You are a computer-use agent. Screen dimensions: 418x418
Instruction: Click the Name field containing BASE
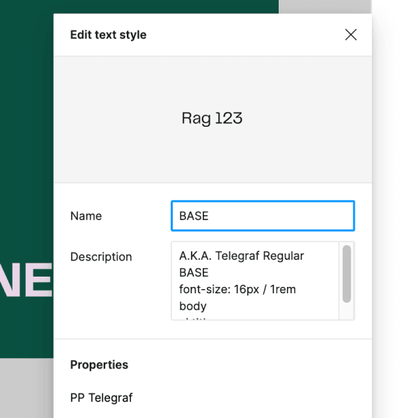pyautogui.click(x=262, y=216)
